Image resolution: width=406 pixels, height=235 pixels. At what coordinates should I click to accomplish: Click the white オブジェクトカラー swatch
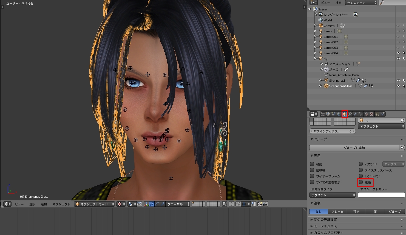coord(381,195)
